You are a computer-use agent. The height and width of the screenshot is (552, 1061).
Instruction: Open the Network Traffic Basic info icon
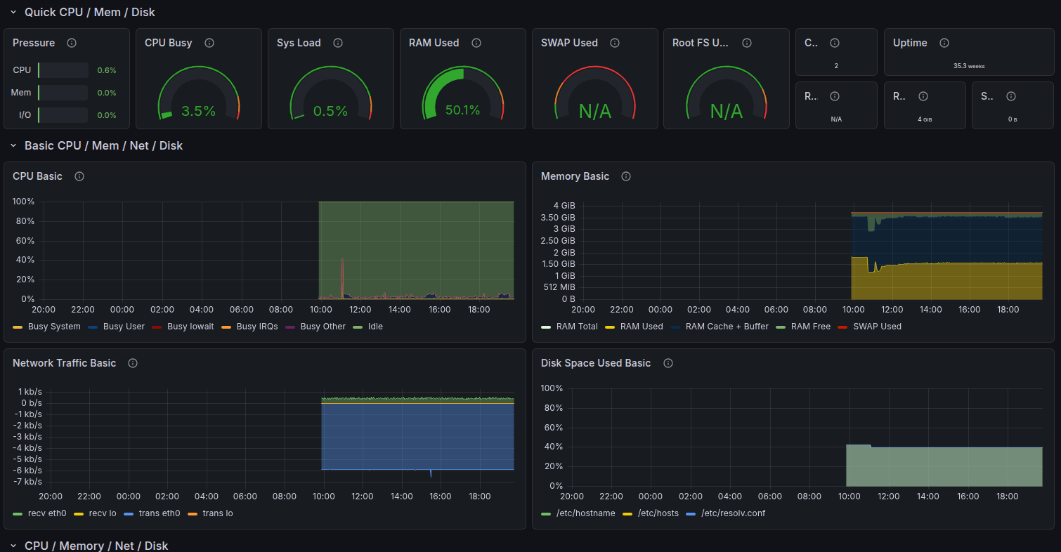pyautogui.click(x=133, y=363)
